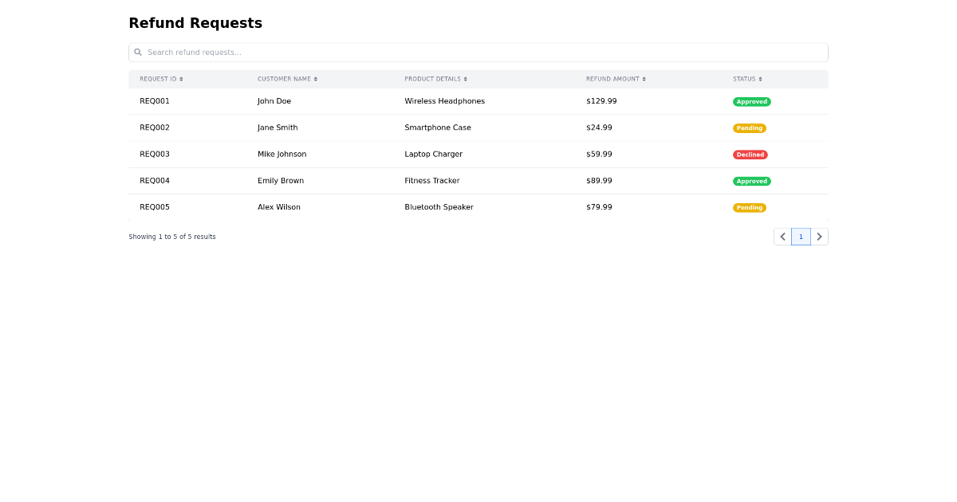
Task: Sort by Refund Amount arrow icon
Action: coord(644,79)
